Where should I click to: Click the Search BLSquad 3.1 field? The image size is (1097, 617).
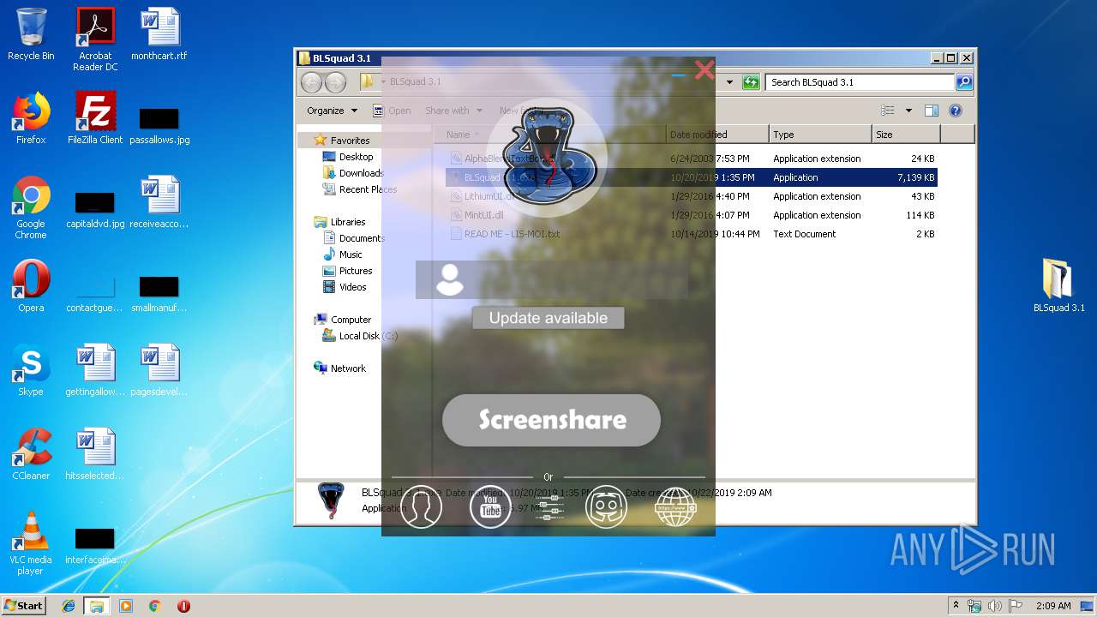coord(860,82)
